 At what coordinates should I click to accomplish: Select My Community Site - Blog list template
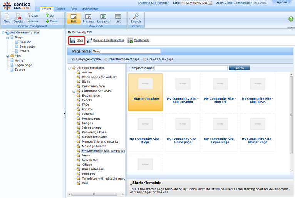[x=220, y=92]
